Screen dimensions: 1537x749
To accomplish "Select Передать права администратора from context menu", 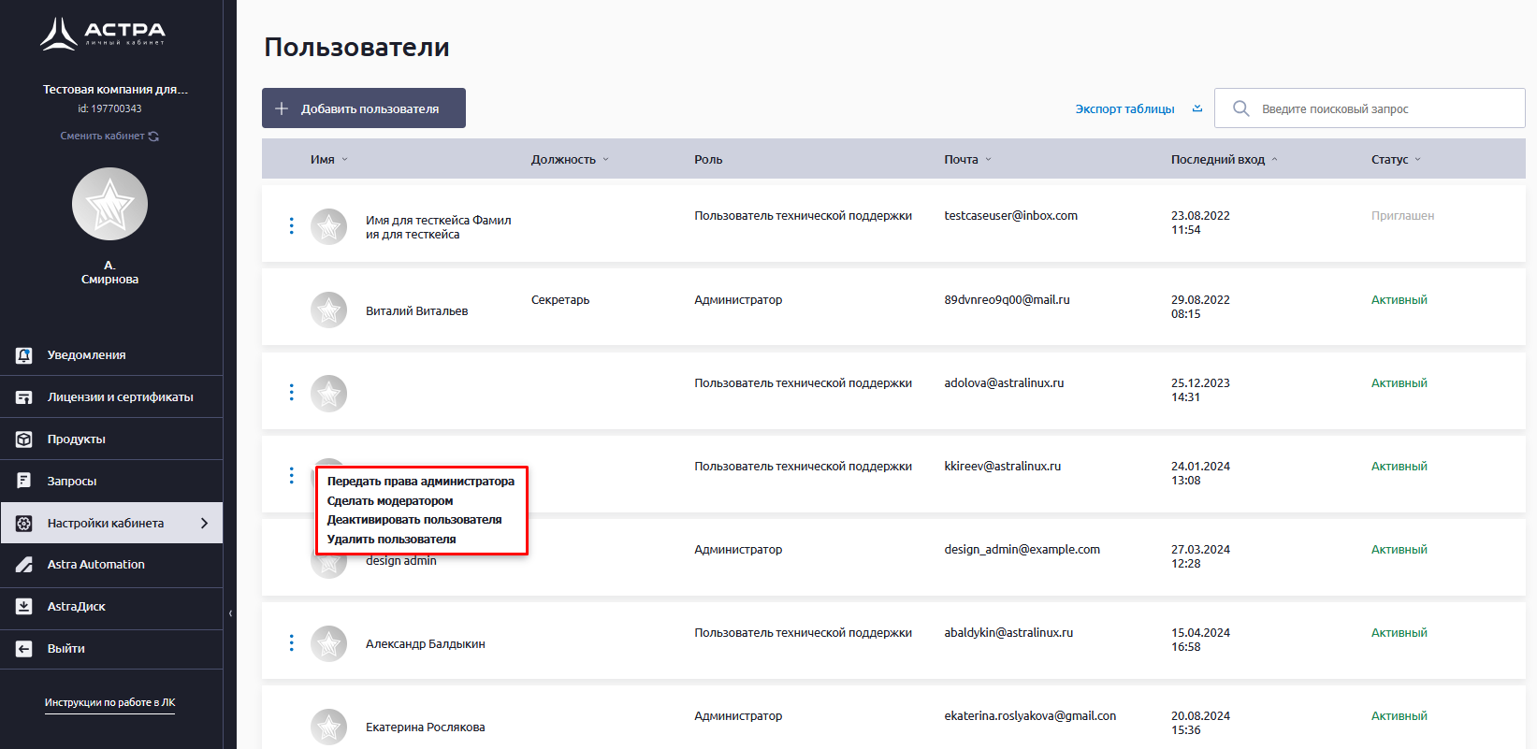I will pyautogui.click(x=420, y=482).
